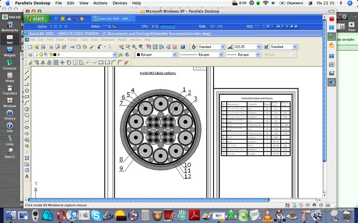
Task: Open Mail in the left sidebar
Action: pyautogui.click(x=10, y=39)
